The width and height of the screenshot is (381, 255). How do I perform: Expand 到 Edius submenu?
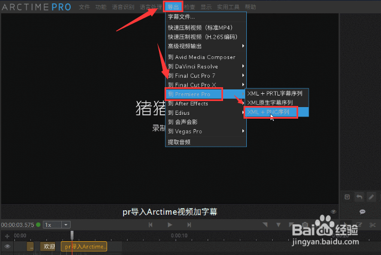[206, 113]
